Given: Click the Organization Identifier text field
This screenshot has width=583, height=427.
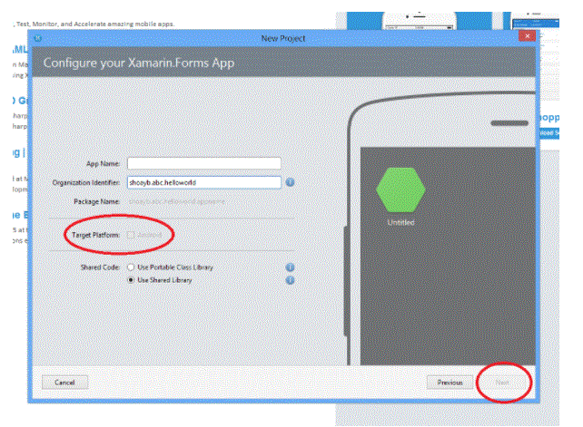Looking at the screenshot, I should tap(204, 182).
